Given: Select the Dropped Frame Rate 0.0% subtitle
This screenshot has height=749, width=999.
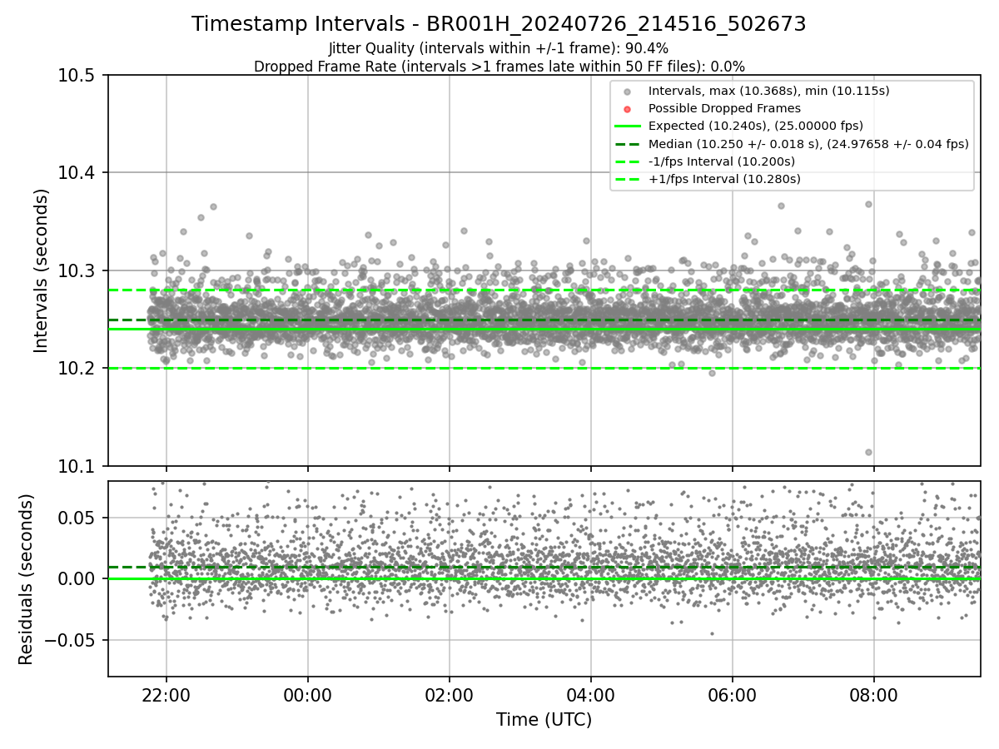Looking at the screenshot, I should click(499, 67).
